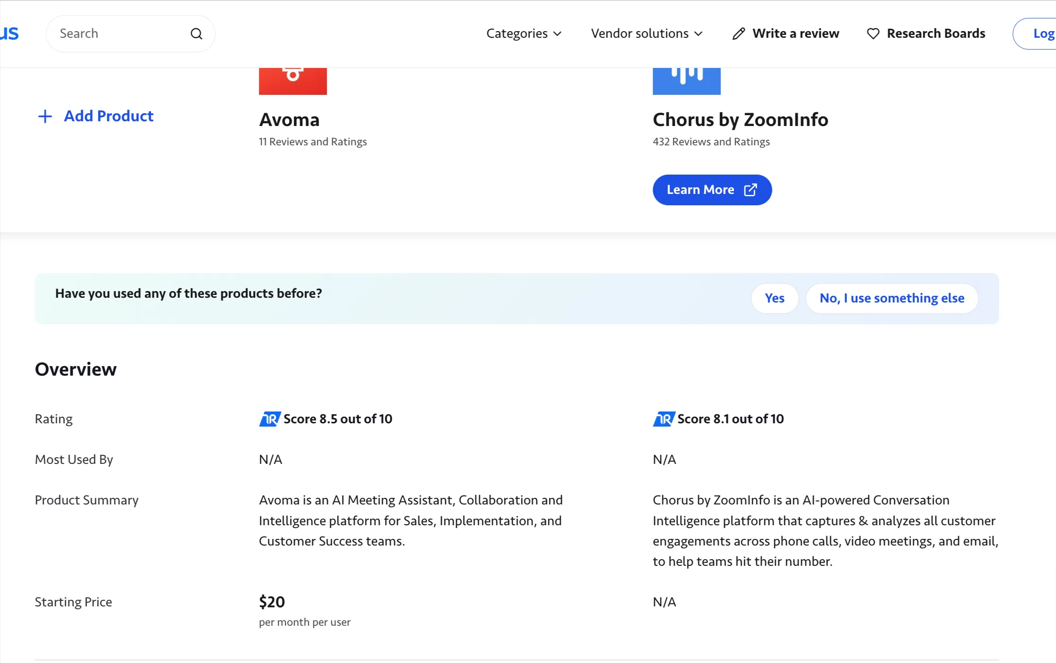1056x663 pixels.
Task: Click the TrustRadius icon beside Score 8.1
Action: click(x=664, y=419)
